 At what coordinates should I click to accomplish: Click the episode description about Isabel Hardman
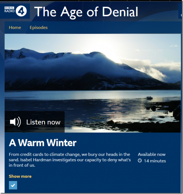[70, 160]
